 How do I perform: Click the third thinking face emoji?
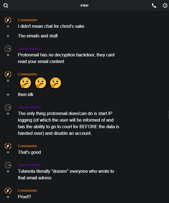pyautogui.click(x=55, y=83)
